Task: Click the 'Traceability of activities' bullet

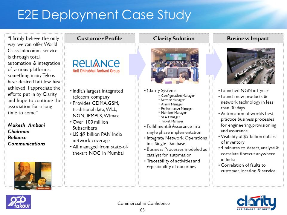Action: click(x=172, y=164)
